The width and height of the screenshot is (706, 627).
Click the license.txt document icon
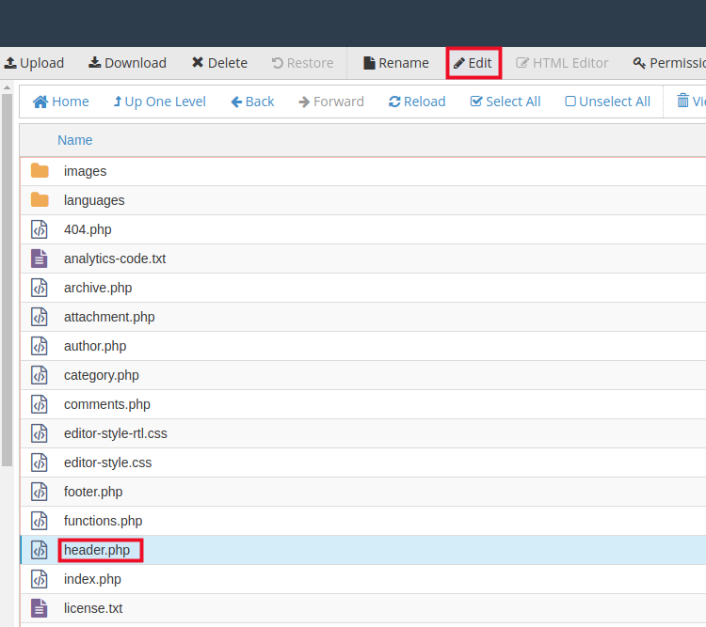pos(40,608)
